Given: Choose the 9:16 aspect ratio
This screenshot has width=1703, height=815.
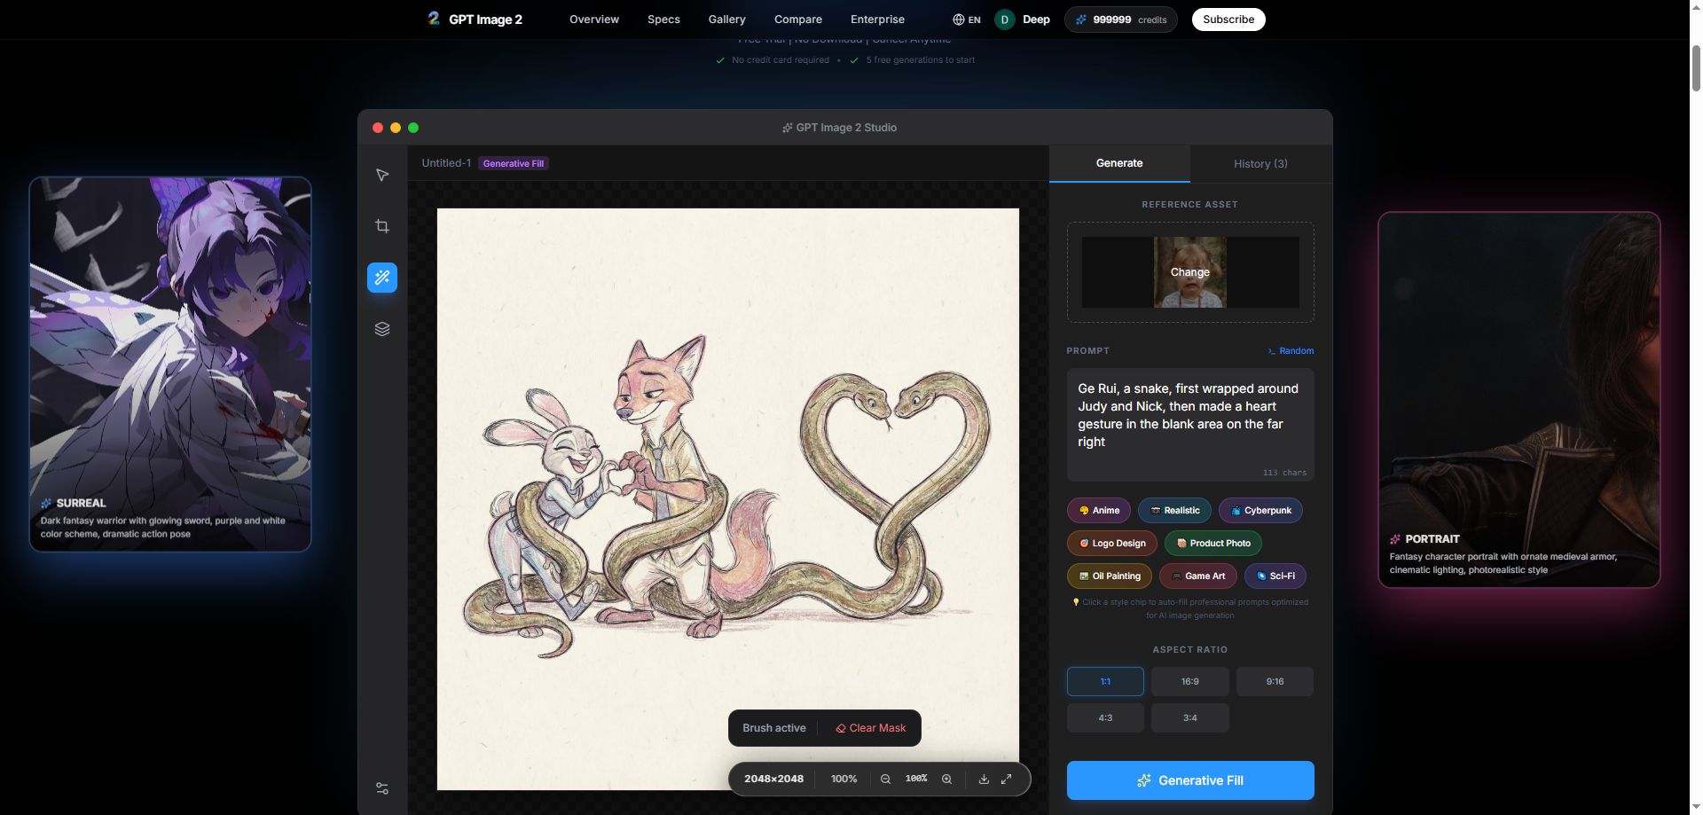Looking at the screenshot, I should [1275, 682].
